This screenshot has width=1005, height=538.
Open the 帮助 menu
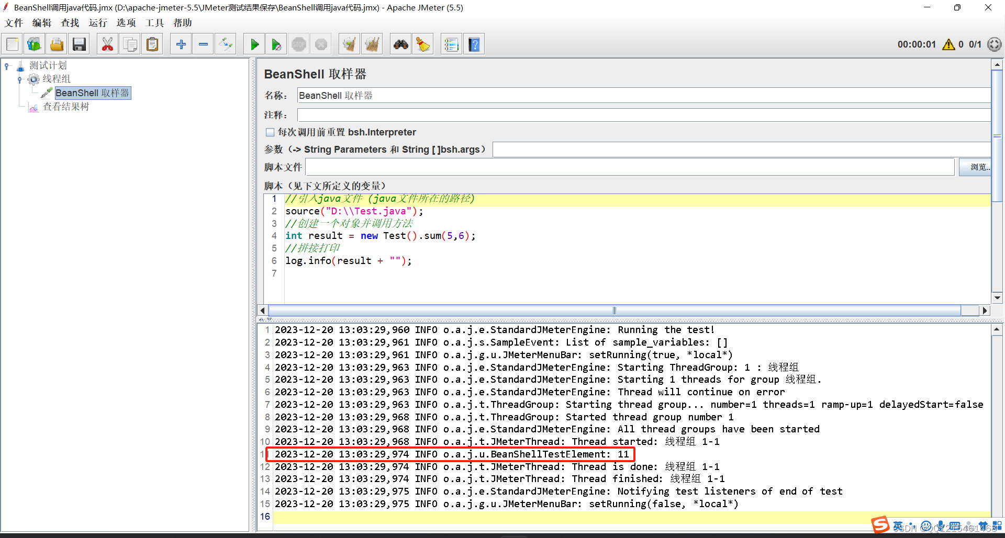coord(183,23)
